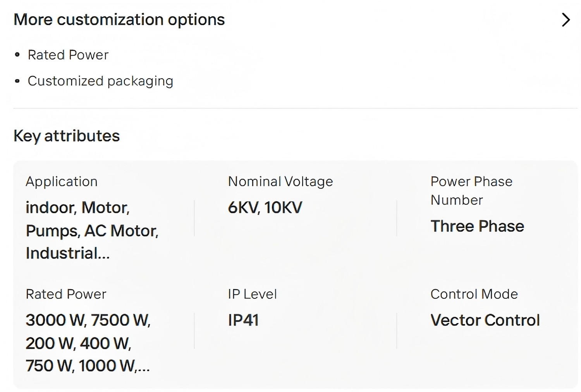Screen dimensions: 581x392
Task: Select Customized packaging list item
Action: [101, 81]
